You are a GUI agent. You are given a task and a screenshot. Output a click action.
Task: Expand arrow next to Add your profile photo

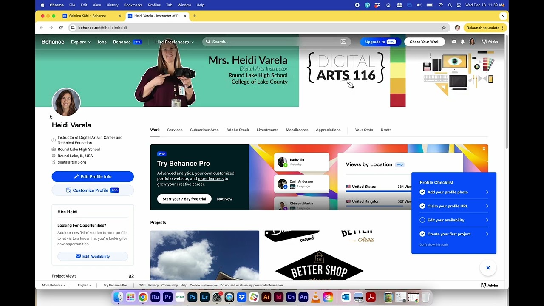pyautogui.click(x=487, y=192)
